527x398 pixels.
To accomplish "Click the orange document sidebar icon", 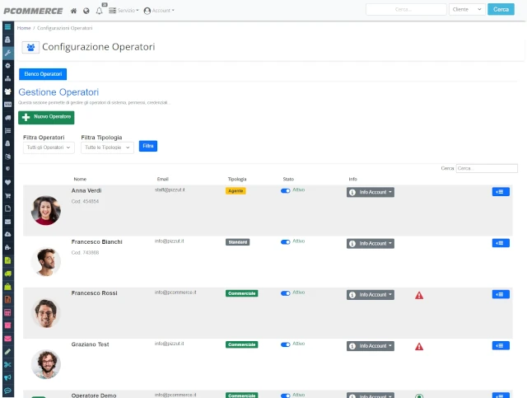I will [x=7, y=299].
